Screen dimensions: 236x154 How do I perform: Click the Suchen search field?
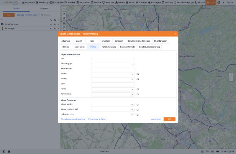(x=49, y=15)
